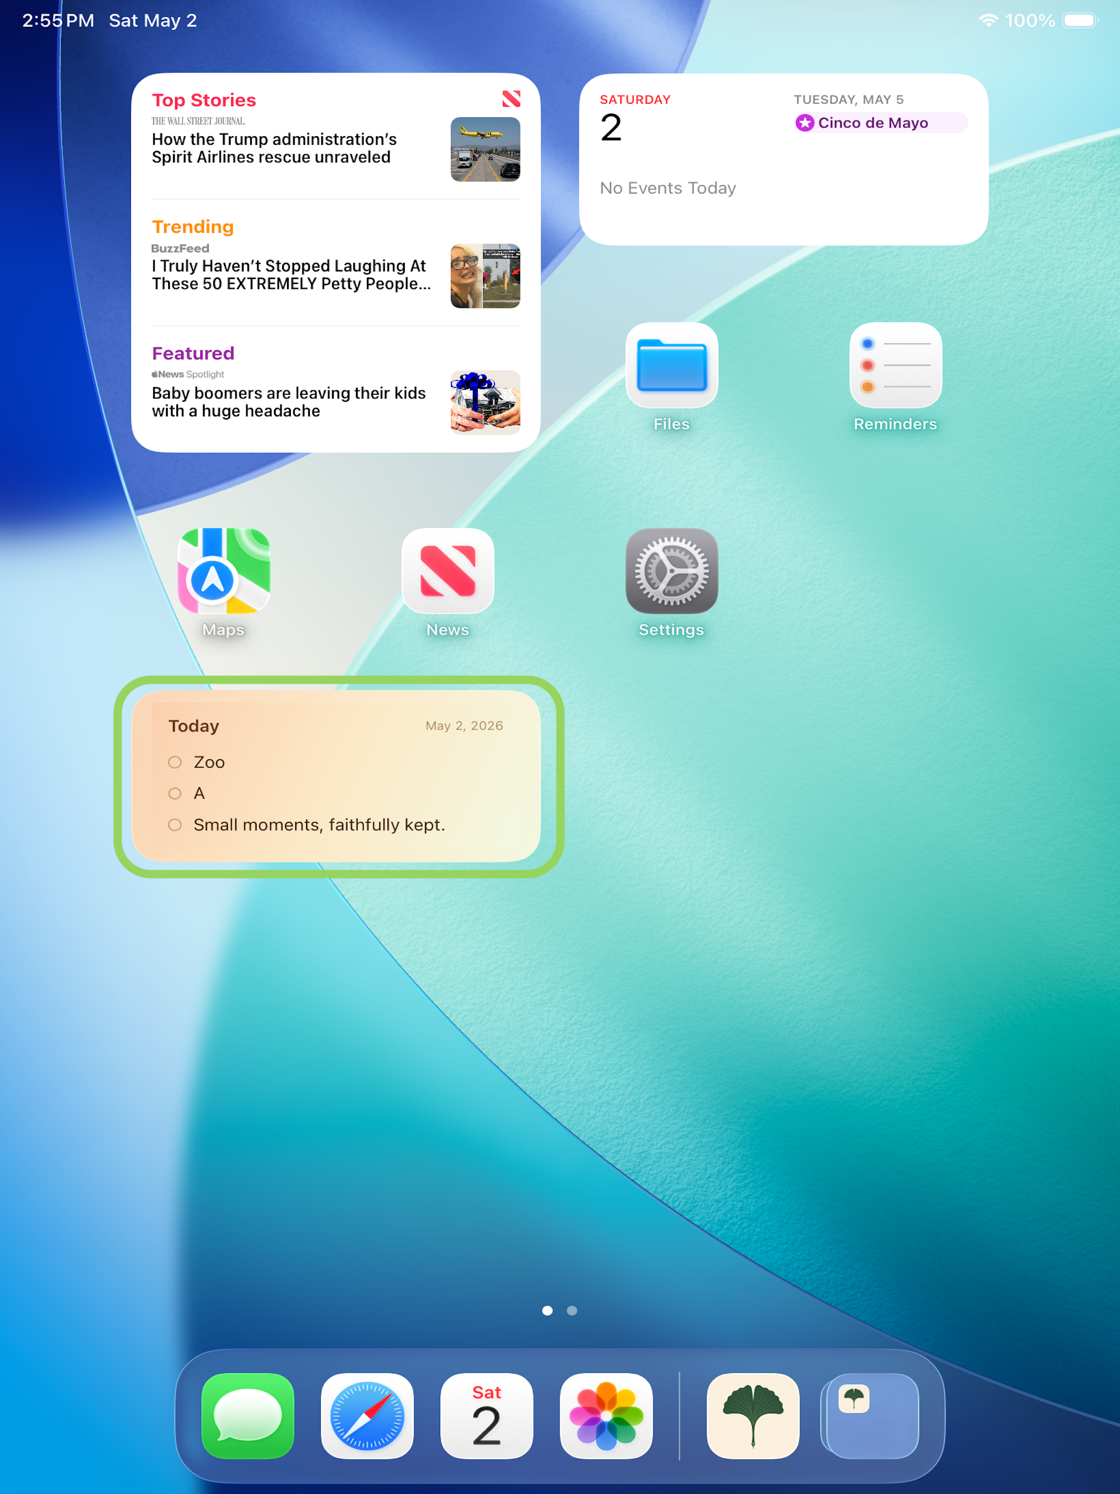
Task: Select the first home screen page dot
Action: pos(548,1311)
